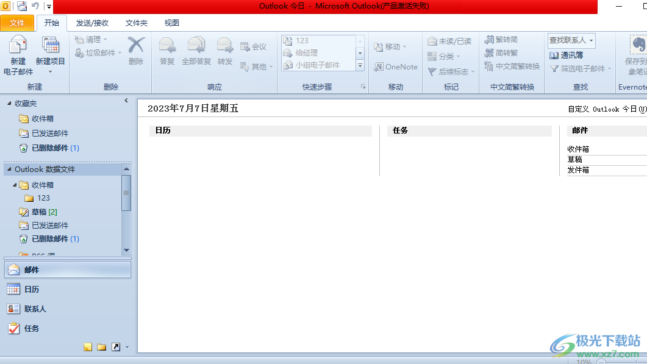Open the Clean Up (清理) dropdown
The width and height of the screenshot is (647, 364).
pos(91,40)
